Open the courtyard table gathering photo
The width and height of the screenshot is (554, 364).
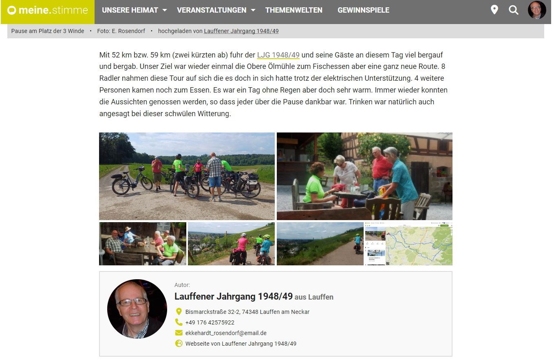click(364, 176)
